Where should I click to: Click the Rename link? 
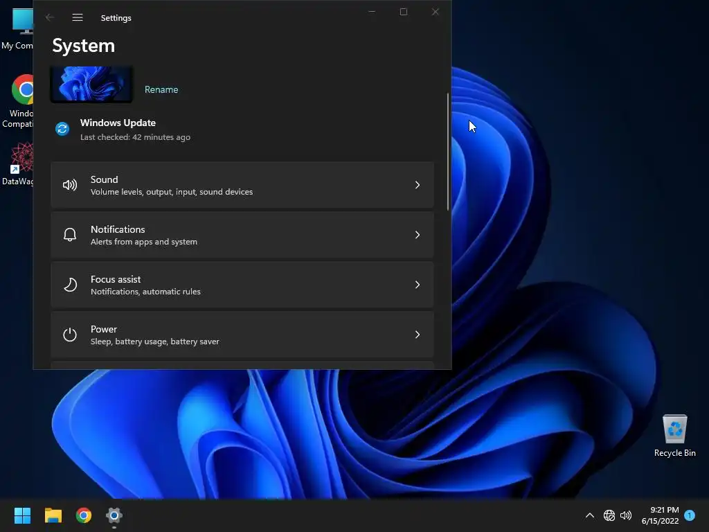(161, 89)
